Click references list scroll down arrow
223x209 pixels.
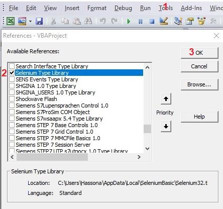(x=147, y=148)
